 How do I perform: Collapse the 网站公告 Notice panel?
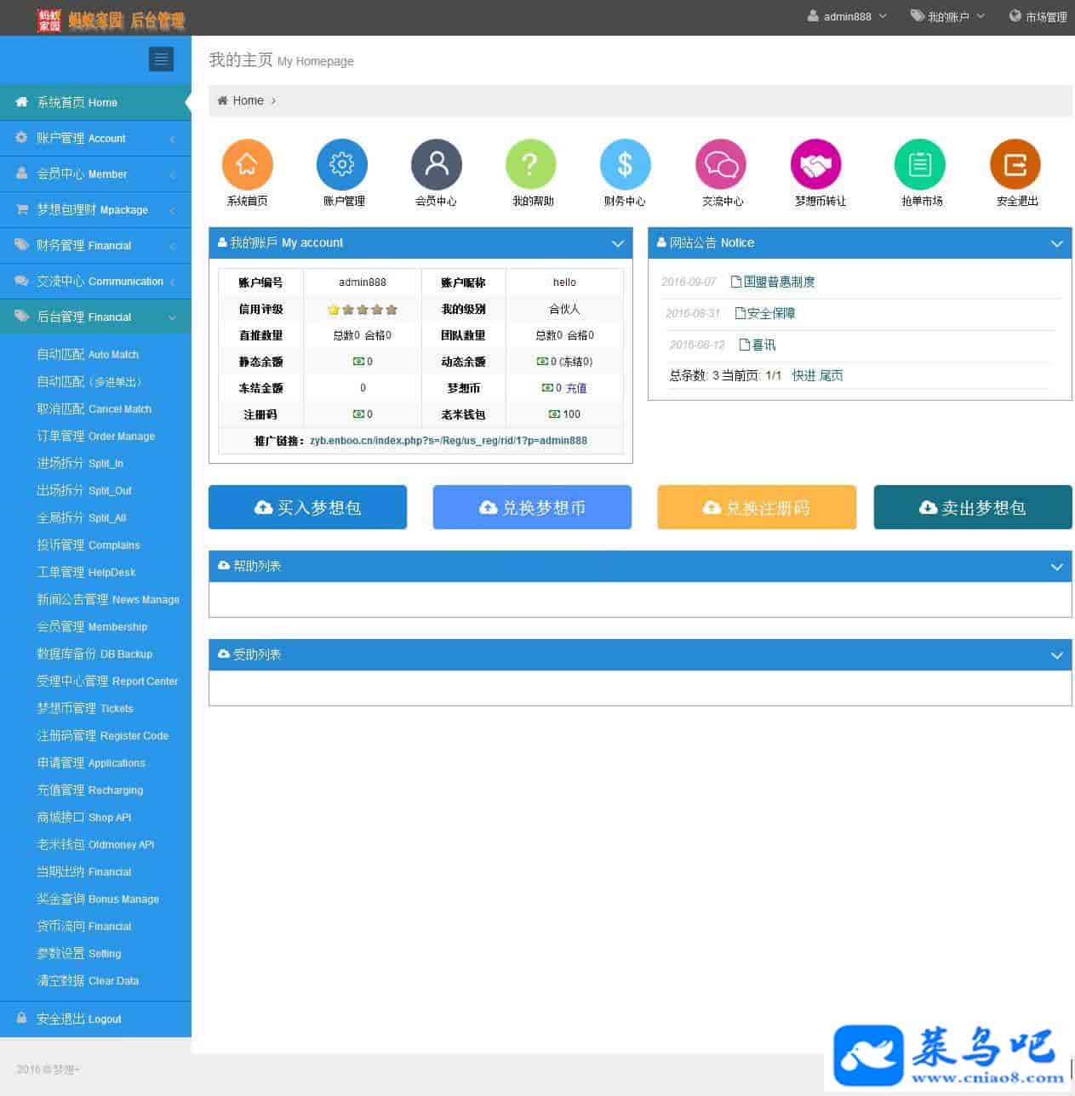[x=1056, y=244]
